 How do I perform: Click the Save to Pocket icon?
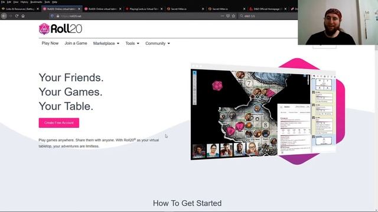click(x=228, y=16)
